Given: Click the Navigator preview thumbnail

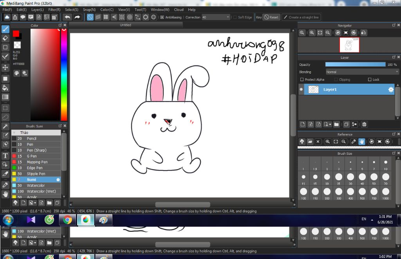Looking at the screenshot, I should pyautogui.click(x=349, y=45).
